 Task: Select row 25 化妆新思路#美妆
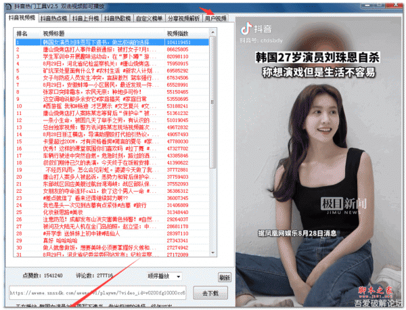[112, 212]
